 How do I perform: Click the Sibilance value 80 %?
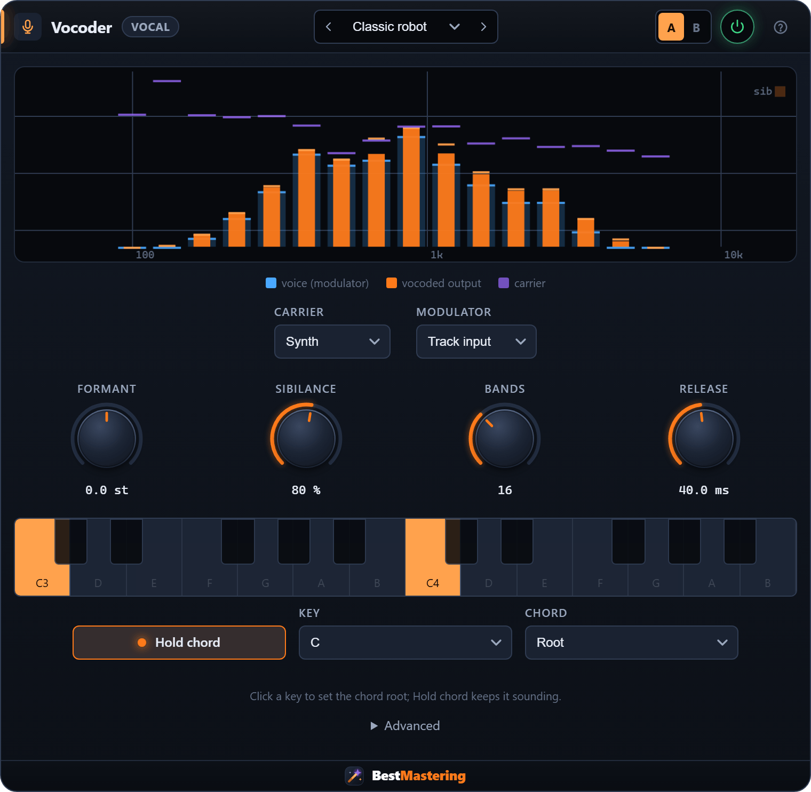[x=306, y=490]
